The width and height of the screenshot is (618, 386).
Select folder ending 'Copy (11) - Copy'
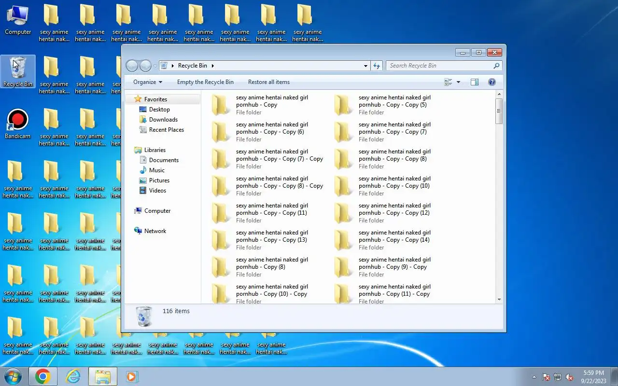tap(391, 293)
